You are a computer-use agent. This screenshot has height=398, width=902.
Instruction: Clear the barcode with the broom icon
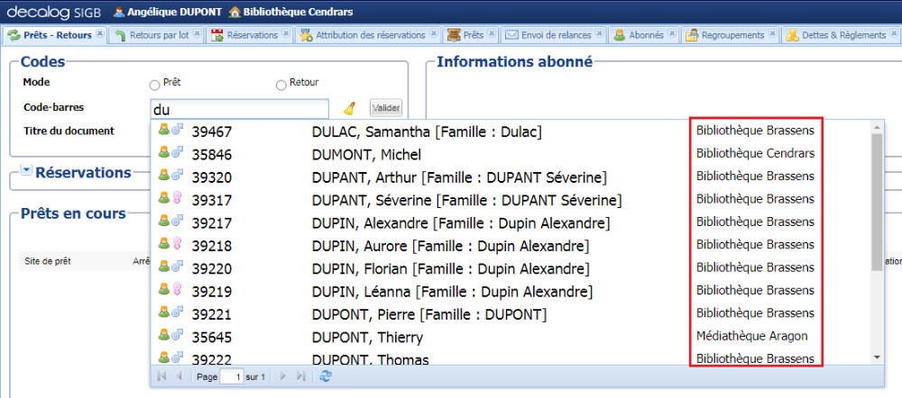pyautogui.click(x=350, y=108)
